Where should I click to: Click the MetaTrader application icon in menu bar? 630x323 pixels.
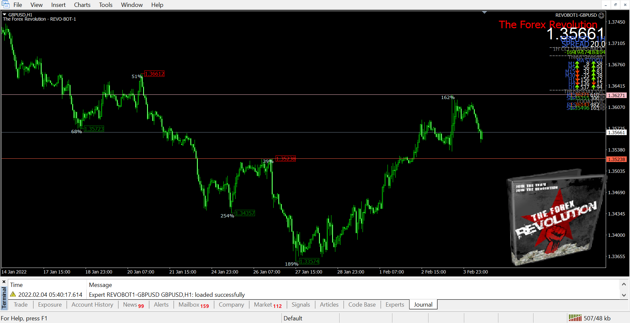point(6,5)
